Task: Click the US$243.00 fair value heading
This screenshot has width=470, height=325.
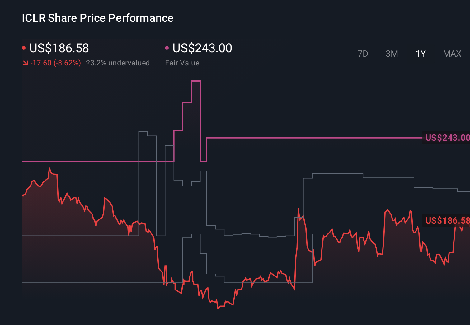Action: pos(202,48)
